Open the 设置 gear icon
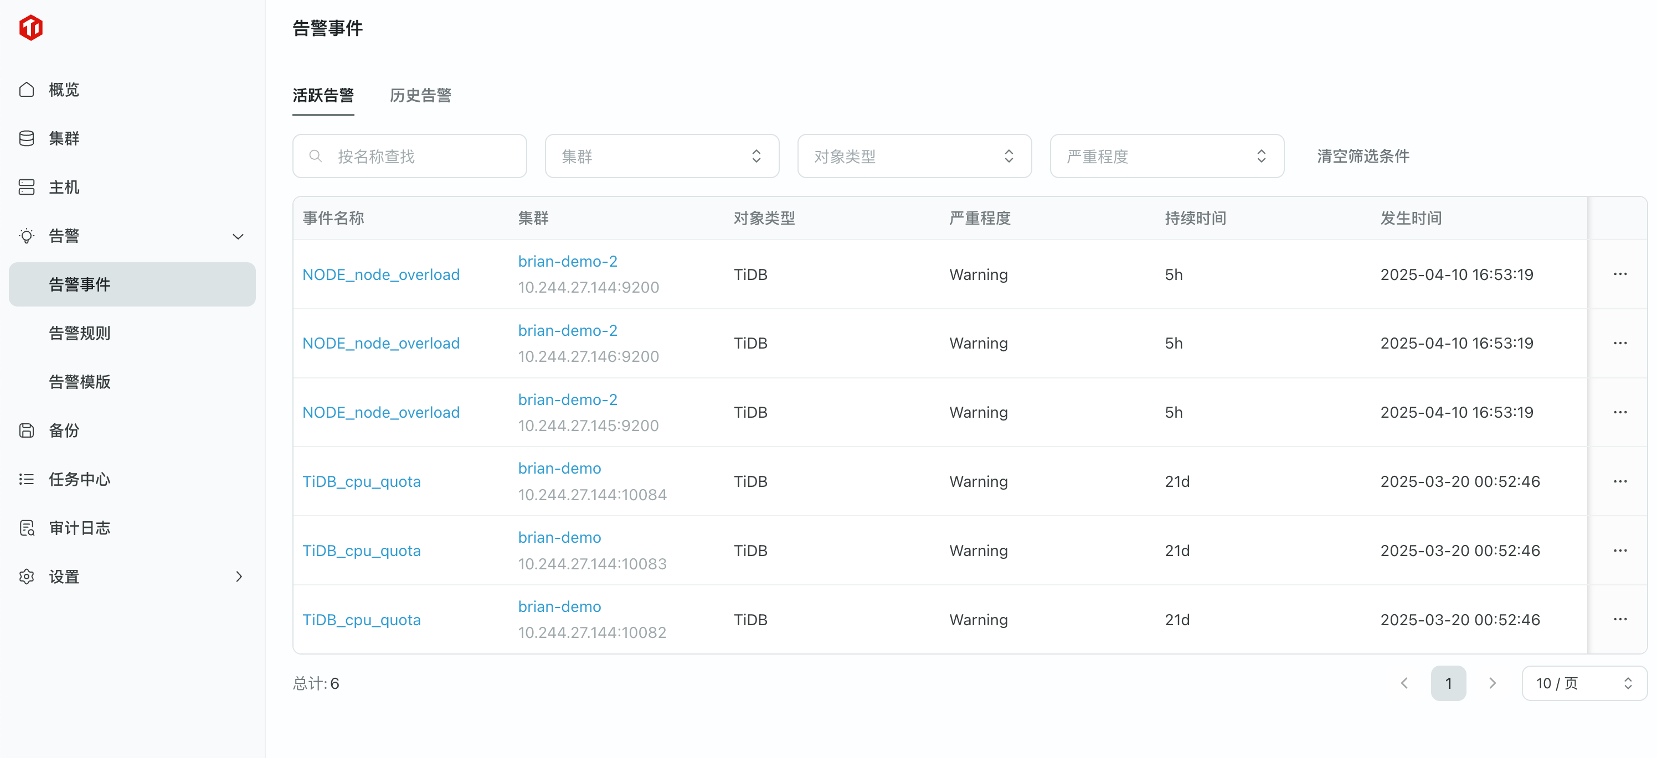Viewport: 1657px width, 758px height. [x=27, y=577]
